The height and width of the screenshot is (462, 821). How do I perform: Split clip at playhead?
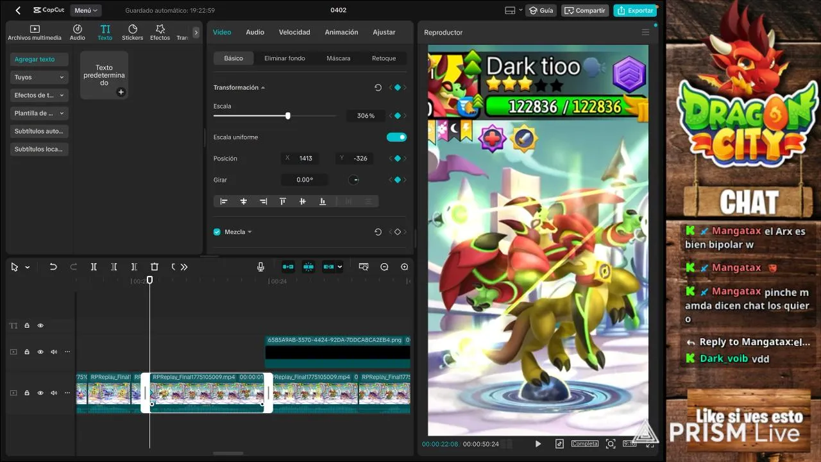click(94, 267)
